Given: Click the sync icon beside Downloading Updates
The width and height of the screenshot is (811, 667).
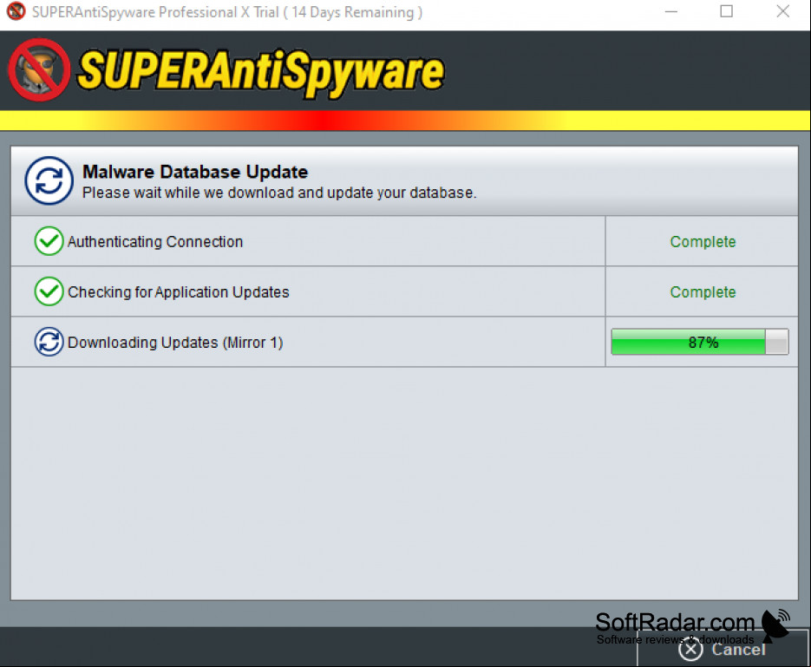Looking at the screenshot, I should [49, 342].
